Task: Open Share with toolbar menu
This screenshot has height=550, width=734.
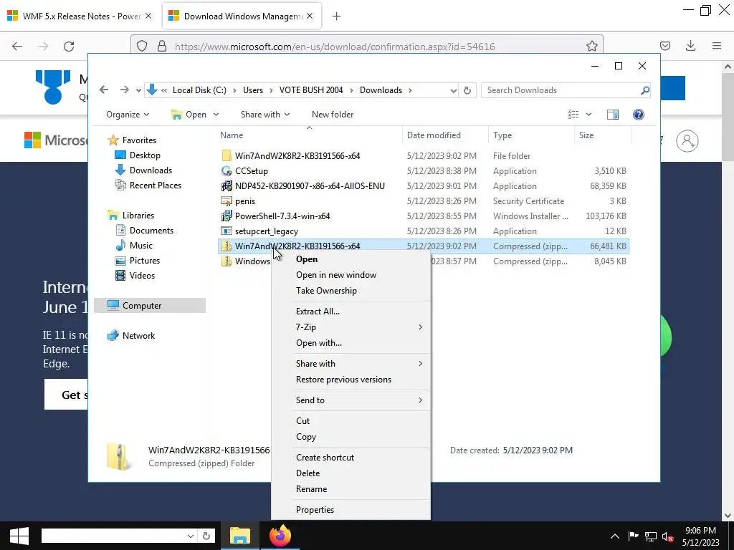Action: [x=265, y=115]
